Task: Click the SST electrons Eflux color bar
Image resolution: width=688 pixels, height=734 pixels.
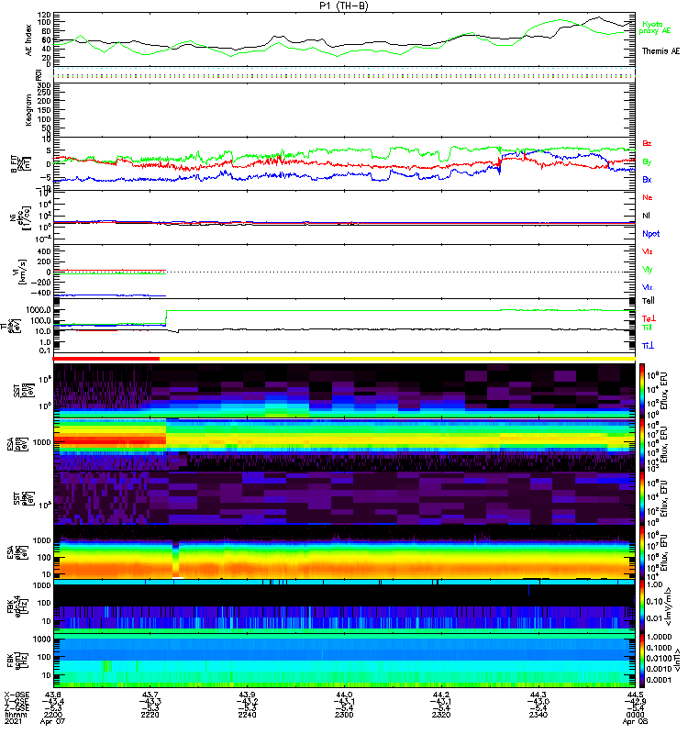Action: (x=642, y=497)
